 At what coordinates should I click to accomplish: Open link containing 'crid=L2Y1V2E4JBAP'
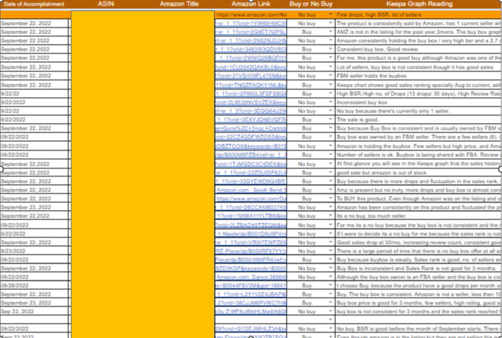tap(251, 294)
